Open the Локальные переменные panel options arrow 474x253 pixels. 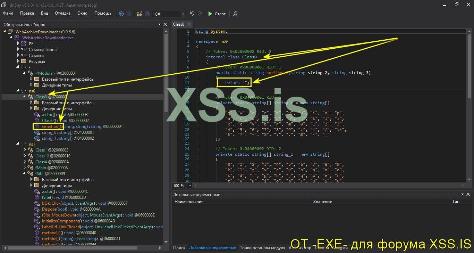[x=463, y=195]
